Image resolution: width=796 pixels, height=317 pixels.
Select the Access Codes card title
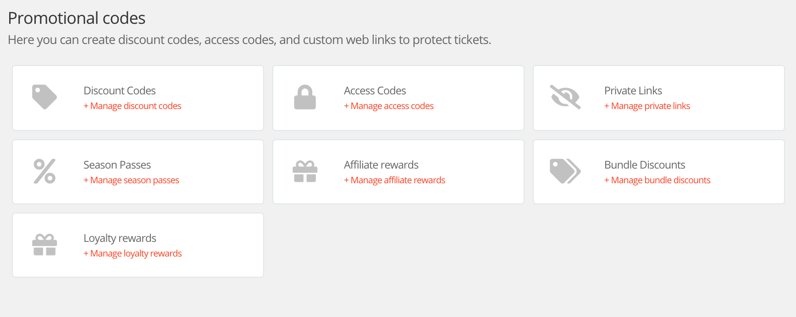[375, 91]
